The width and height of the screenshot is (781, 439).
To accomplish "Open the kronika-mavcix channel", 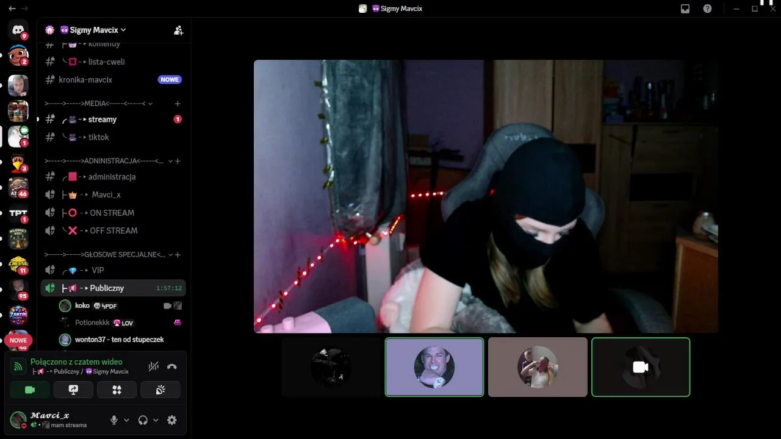I will pyautogui.click(x=113, y=80).
